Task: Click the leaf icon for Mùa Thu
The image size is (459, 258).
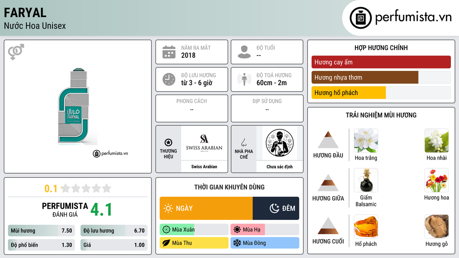Action: point(166,243)
